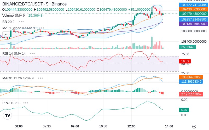
Task: Click the blue 109257.38462506 price label
Action: pos(194,19)
